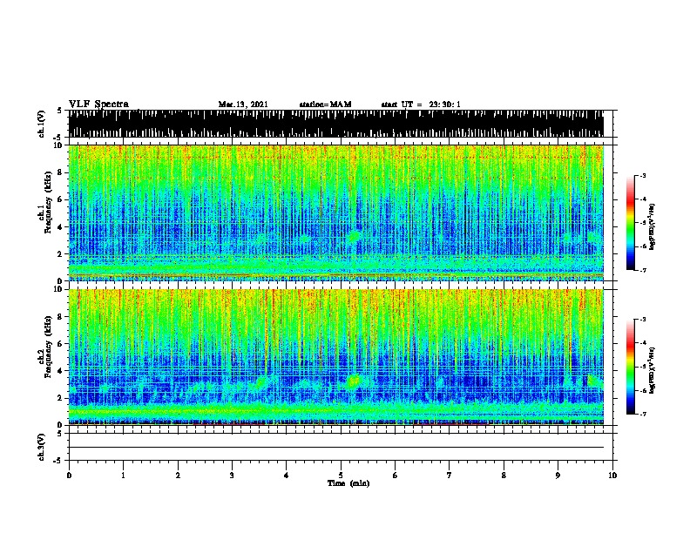Click the time axis tick '8'
The width and height of the screenshot is (690, 533).
tap(504, 476)
